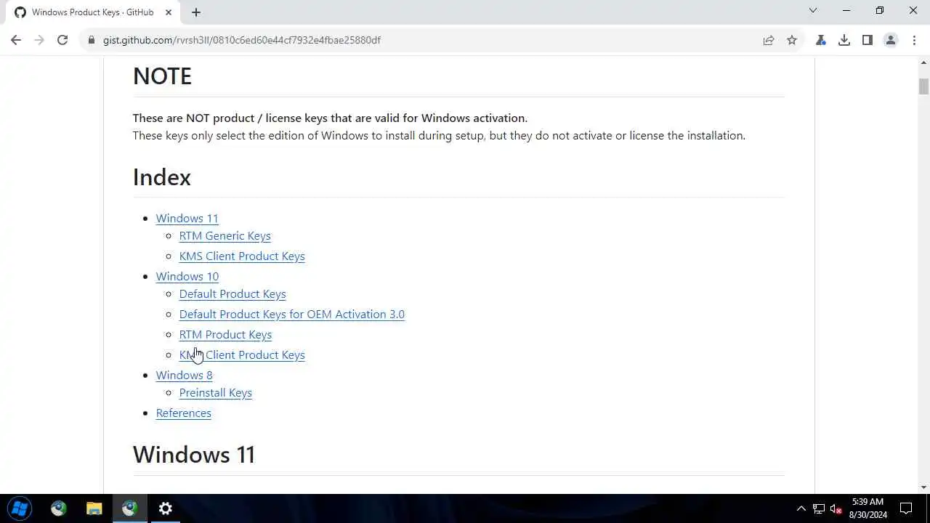
Task: Select the Windows Product Keys GitHub tab
Action: [92, 12]
